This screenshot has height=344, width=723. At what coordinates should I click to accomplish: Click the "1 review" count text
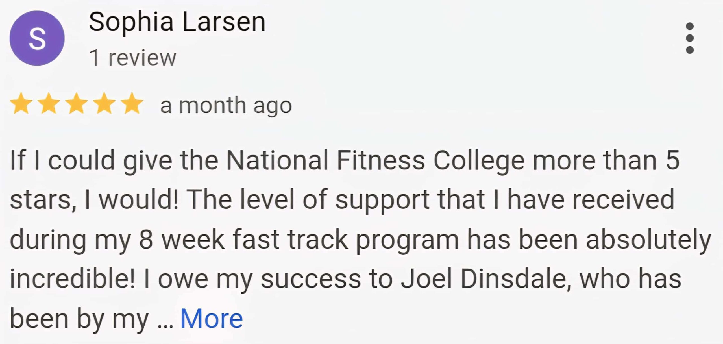click(x=133, y=58)
